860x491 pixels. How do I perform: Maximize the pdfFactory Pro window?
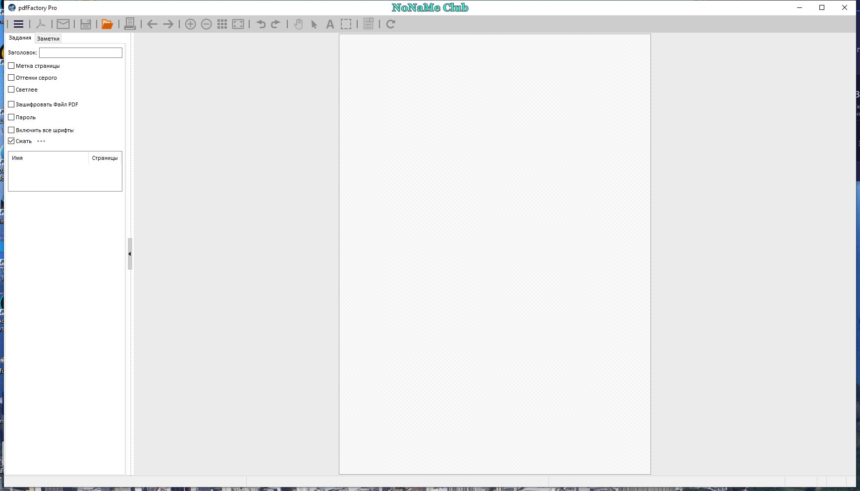tap(822, 7)
